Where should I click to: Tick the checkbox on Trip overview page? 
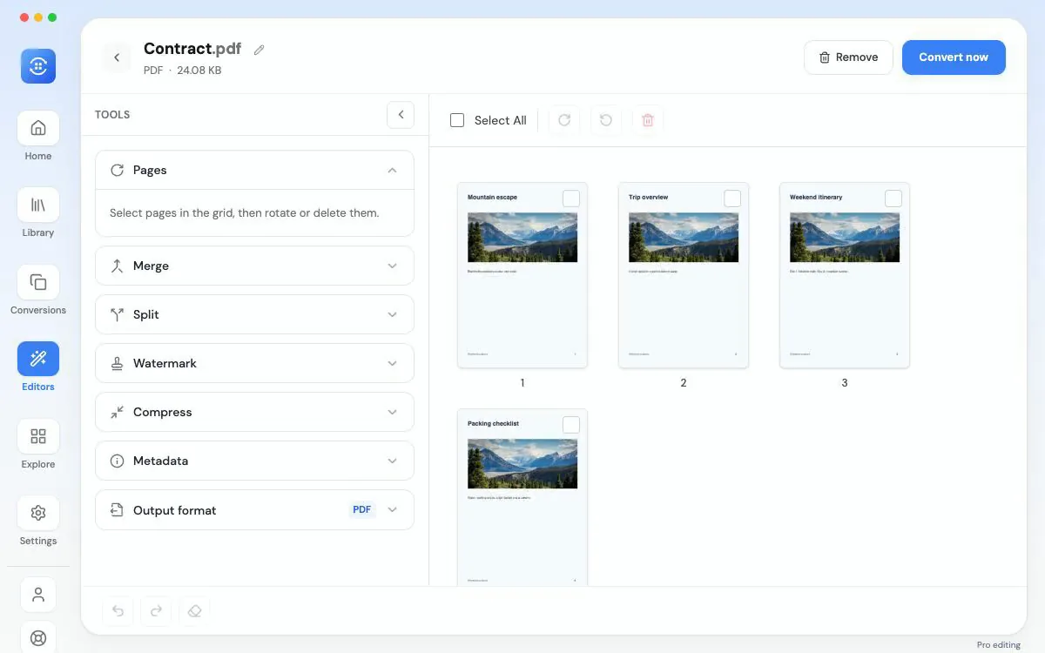click(732, 199)
